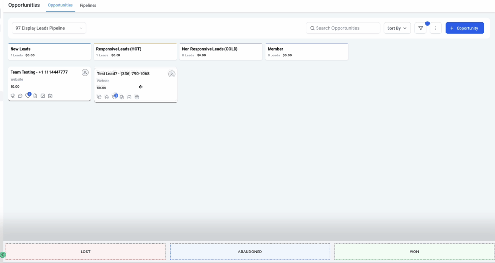The height and width of the screenshot is (263, 495).
Task: Expand the 97 Display Leads Pipeline dropdown
Action: pos(49,28)
